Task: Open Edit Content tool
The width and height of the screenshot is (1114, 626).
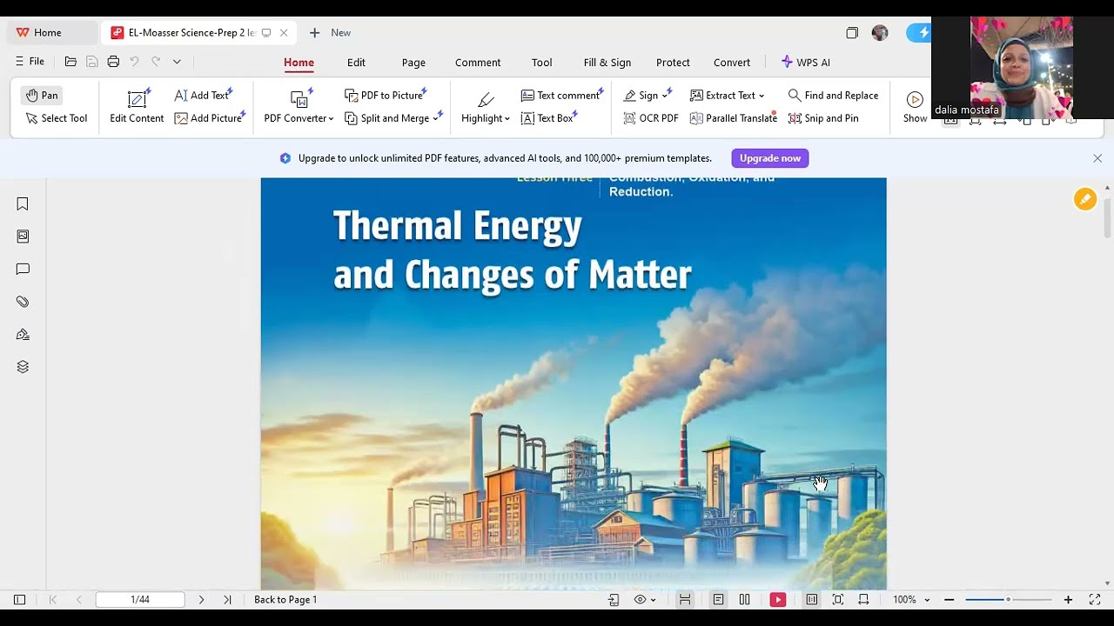Action: [x=137, y=107]
